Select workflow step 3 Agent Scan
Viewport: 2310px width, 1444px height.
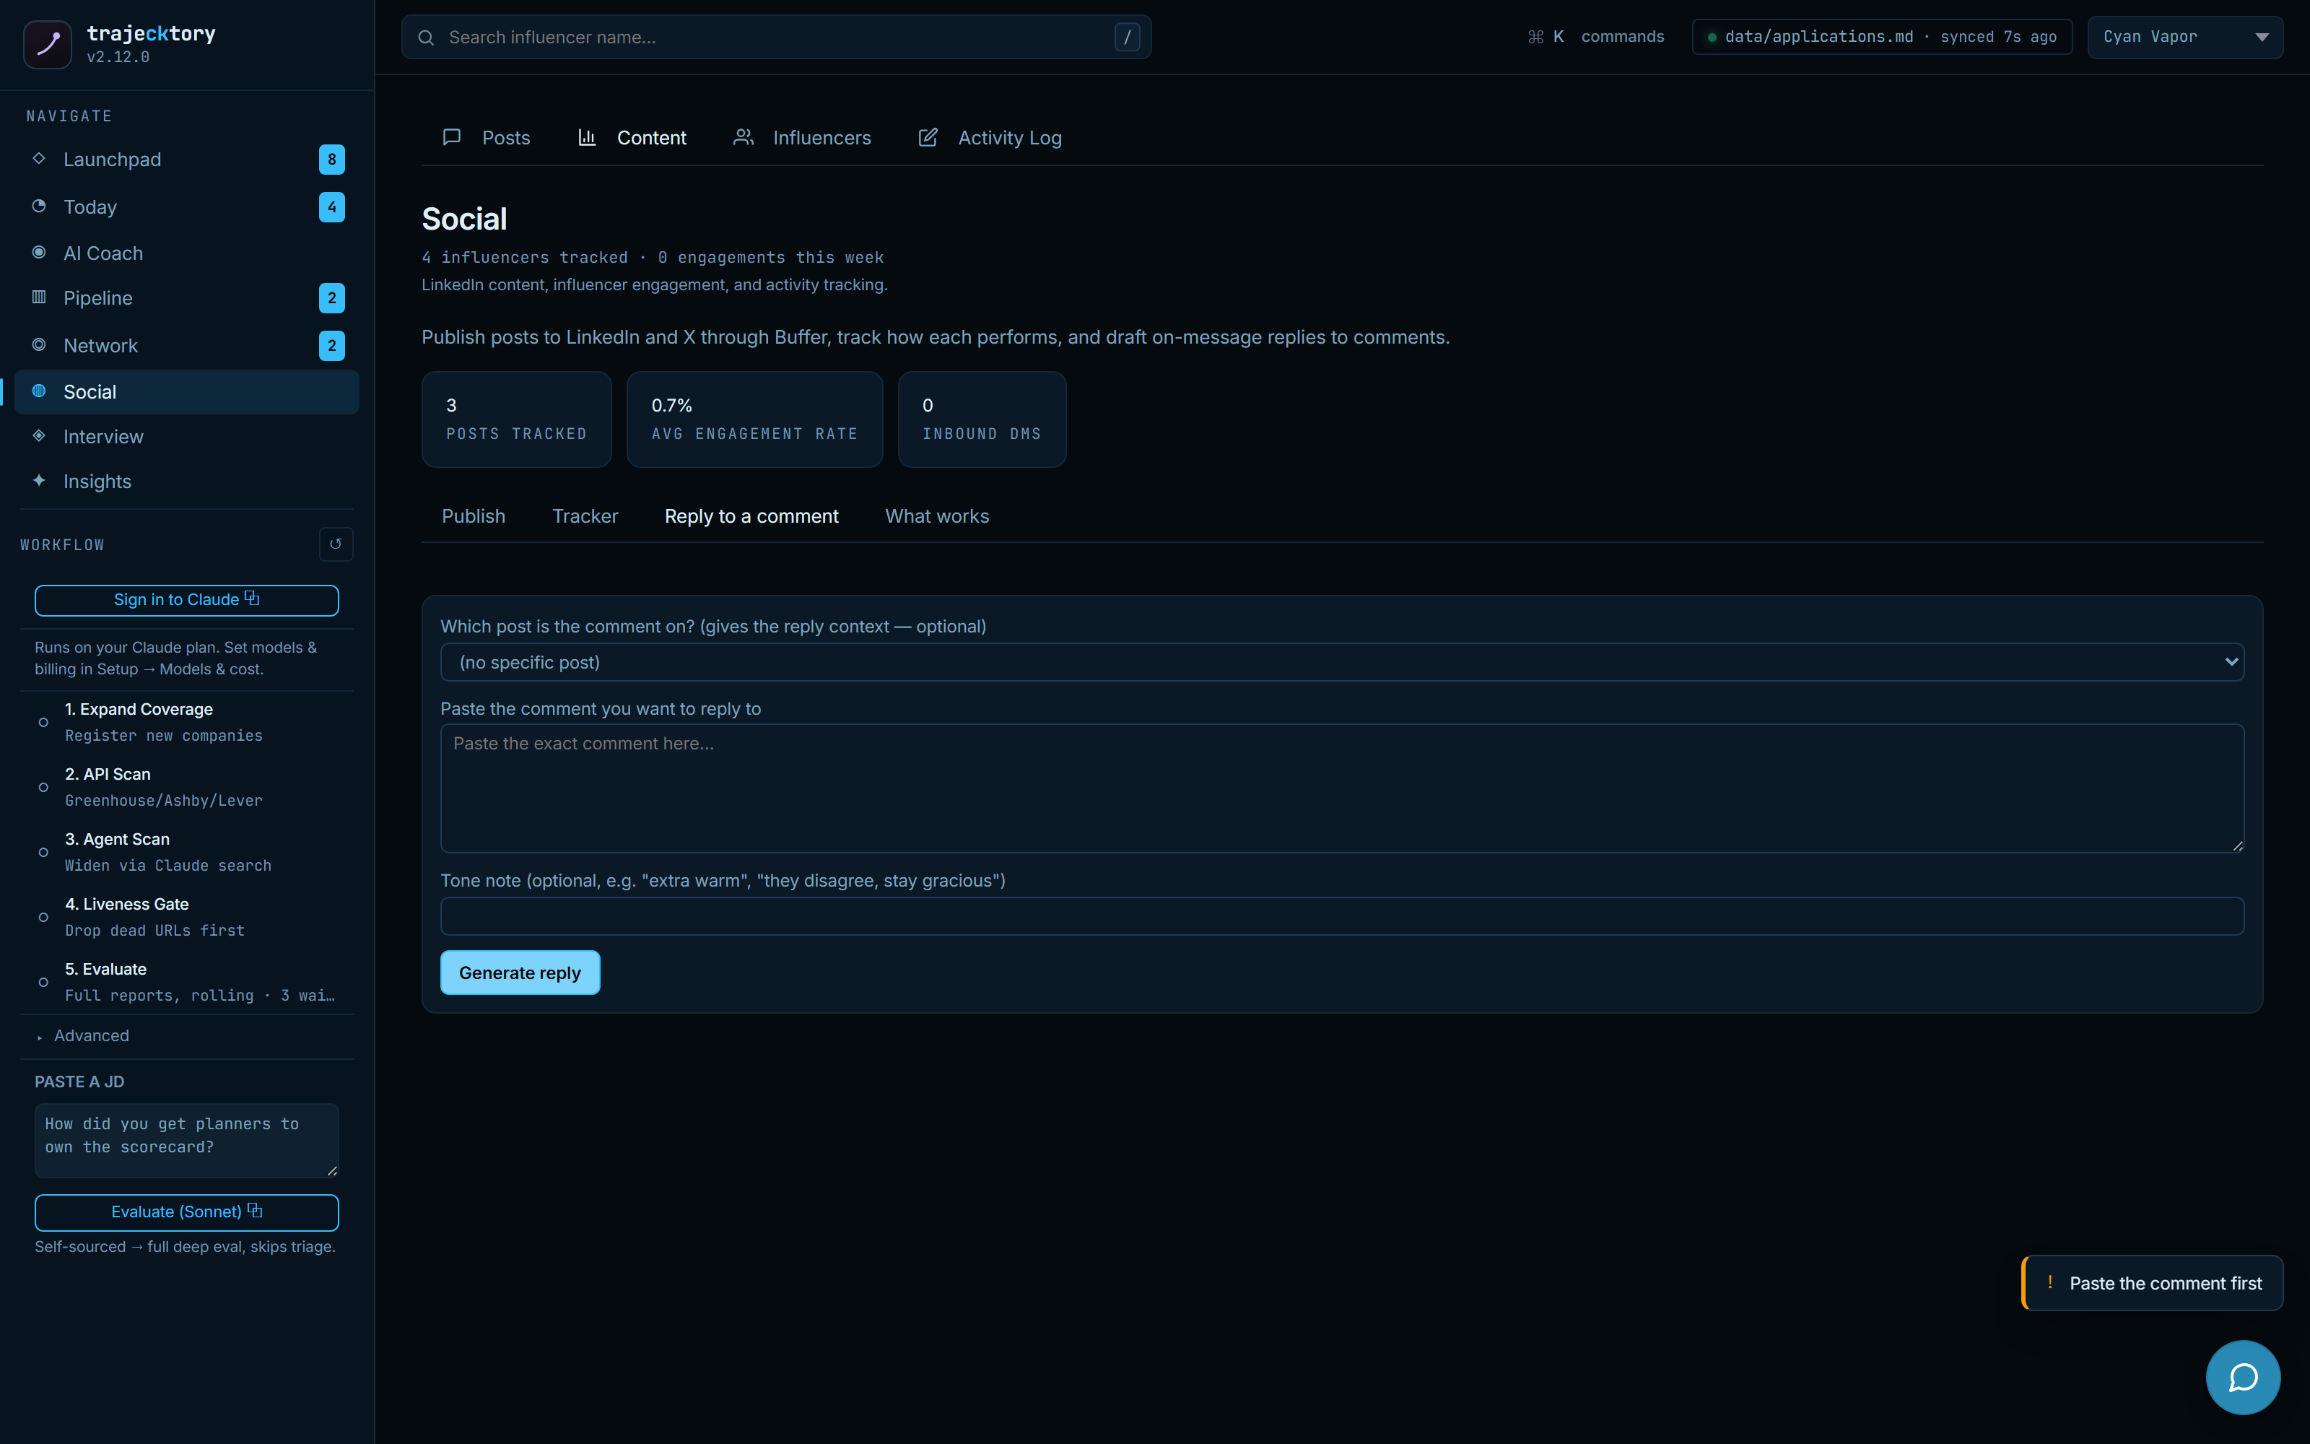coord(187,852)
